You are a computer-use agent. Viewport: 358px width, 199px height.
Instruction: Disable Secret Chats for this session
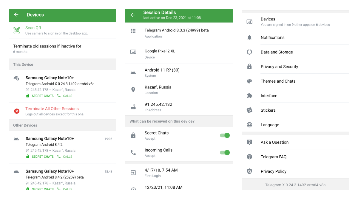point(225,135)
